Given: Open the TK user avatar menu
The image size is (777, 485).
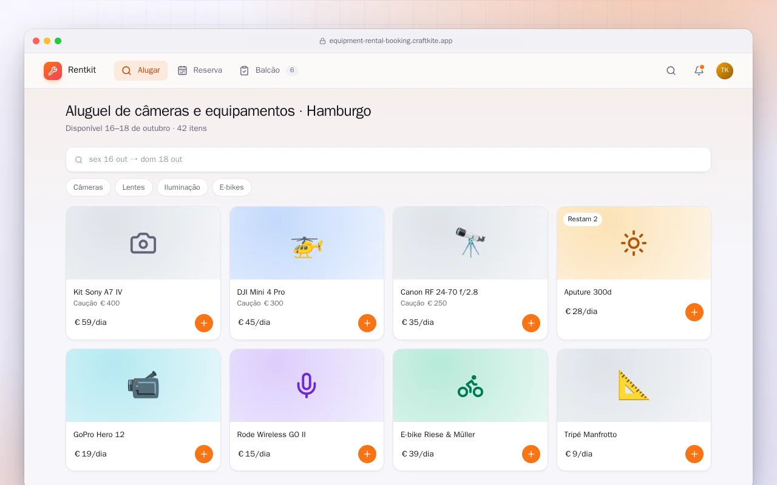Looking at the screenshot, I should 725,70.
